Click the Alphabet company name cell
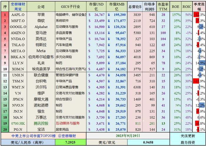Screen dimensions: 206x146 41,27
